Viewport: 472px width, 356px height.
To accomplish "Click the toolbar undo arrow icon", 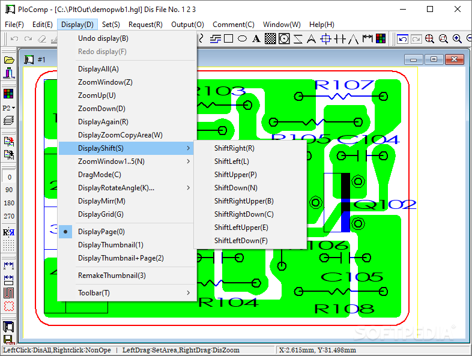I will [x=15, y=39].
